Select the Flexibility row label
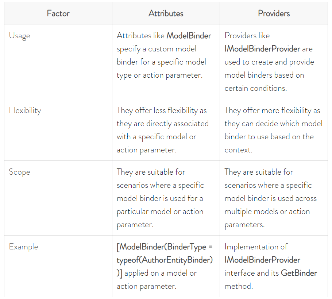Viewport: 332px width, 299px height. pos(25,110)
